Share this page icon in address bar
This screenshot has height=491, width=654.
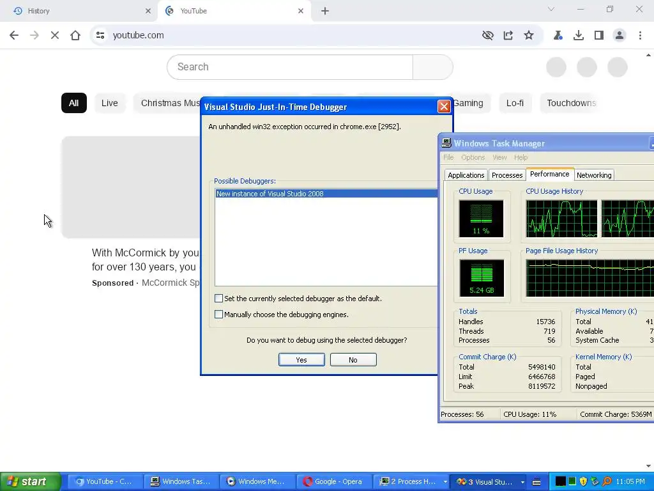click(508, 36)
